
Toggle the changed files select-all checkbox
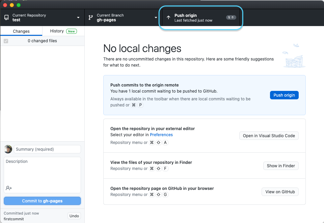point(6,41)
